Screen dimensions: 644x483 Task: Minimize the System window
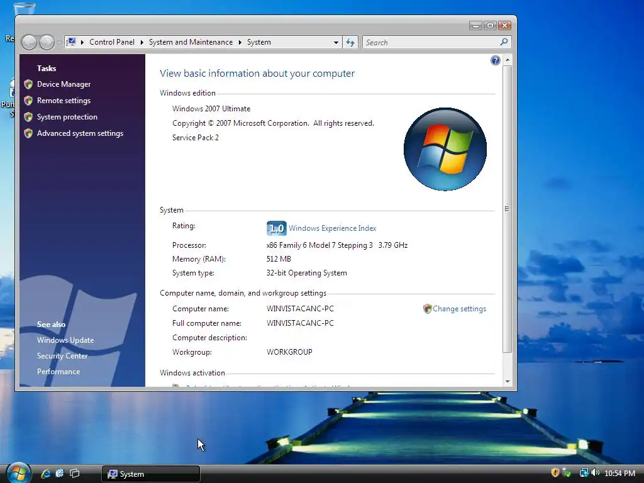coord(475,26)
